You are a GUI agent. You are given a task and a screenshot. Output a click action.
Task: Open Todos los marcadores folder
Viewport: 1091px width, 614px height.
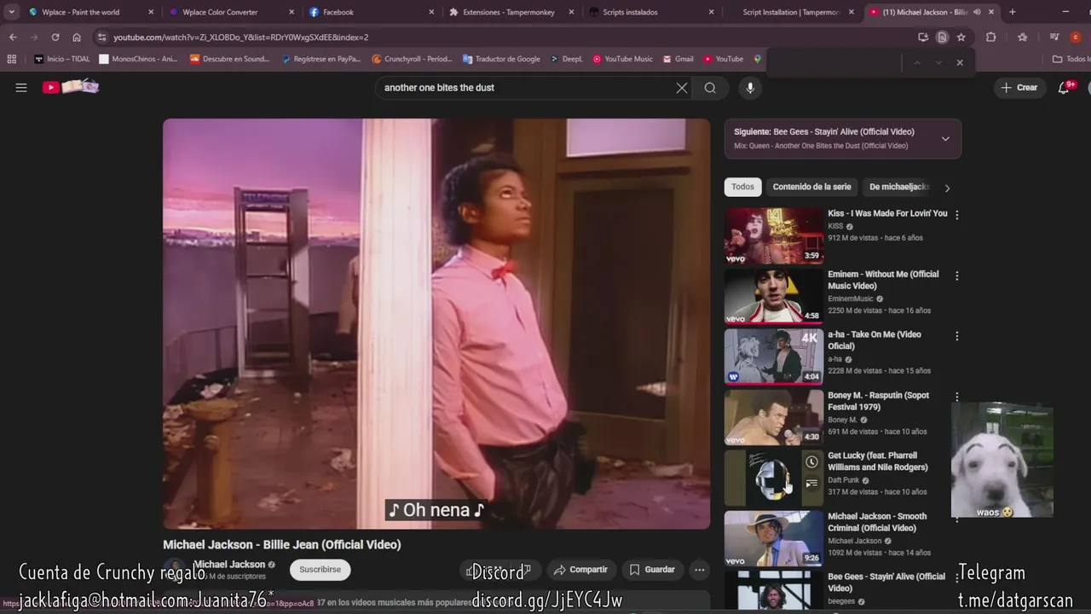1071,59
